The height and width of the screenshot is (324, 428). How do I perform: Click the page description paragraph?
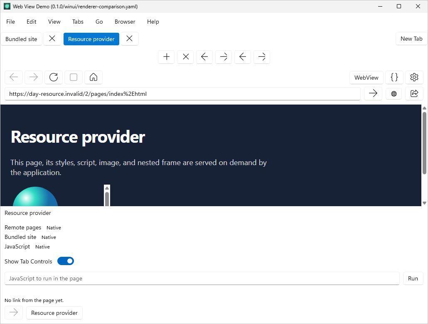[x=138, y=168]
